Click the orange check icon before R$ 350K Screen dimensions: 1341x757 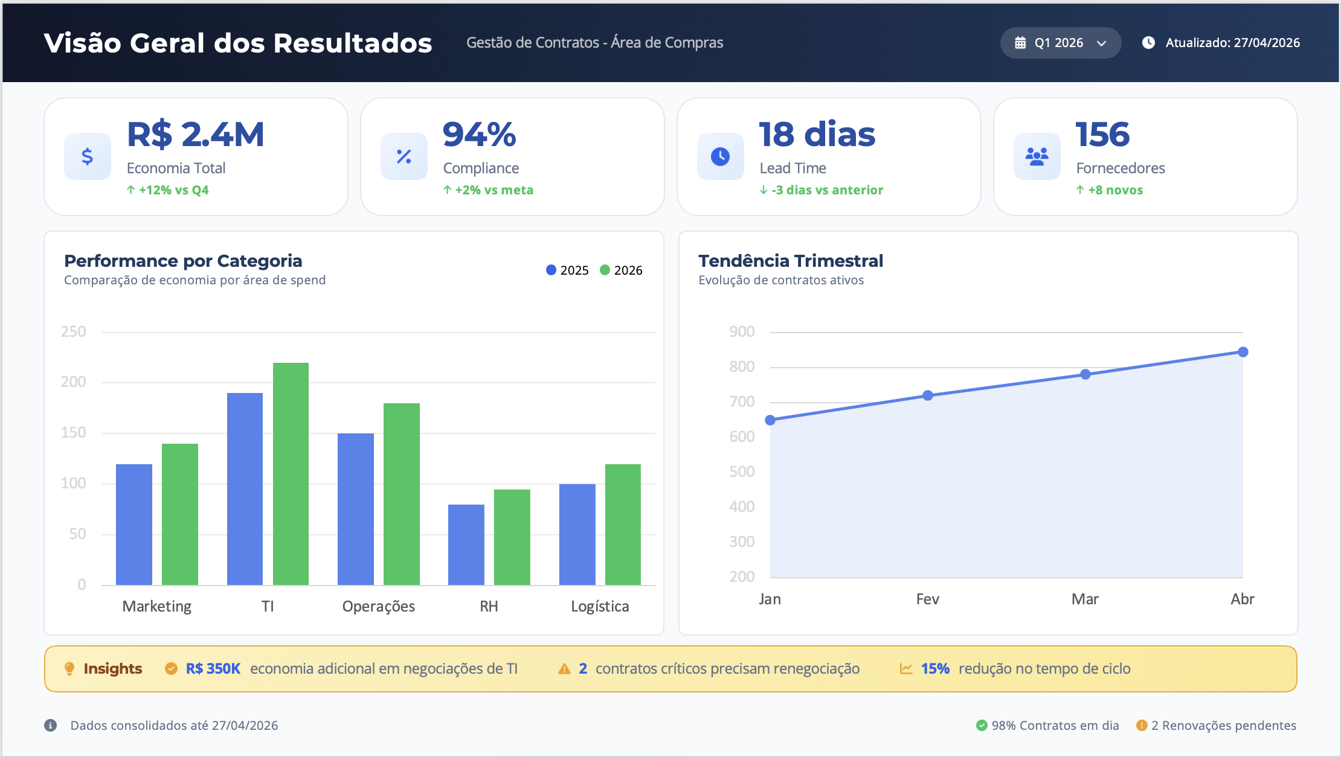coord(172,669)
